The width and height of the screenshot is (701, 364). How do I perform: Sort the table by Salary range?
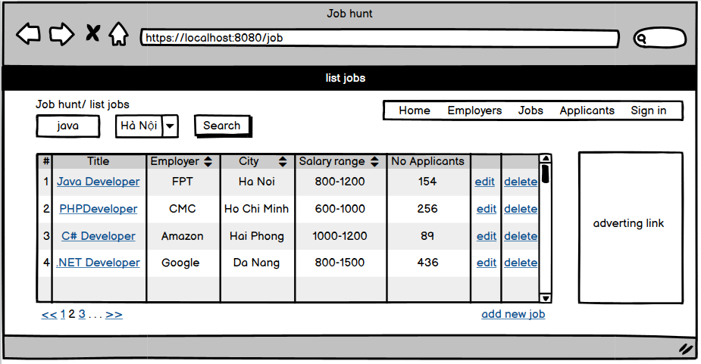click(374, 162)
